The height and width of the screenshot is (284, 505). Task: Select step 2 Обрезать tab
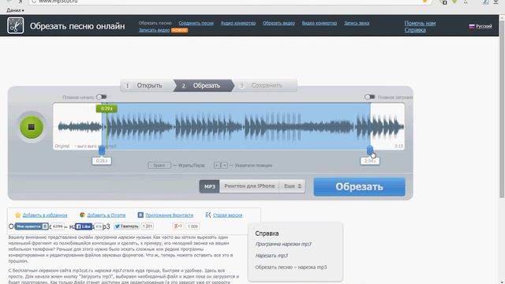coord(204,86)
